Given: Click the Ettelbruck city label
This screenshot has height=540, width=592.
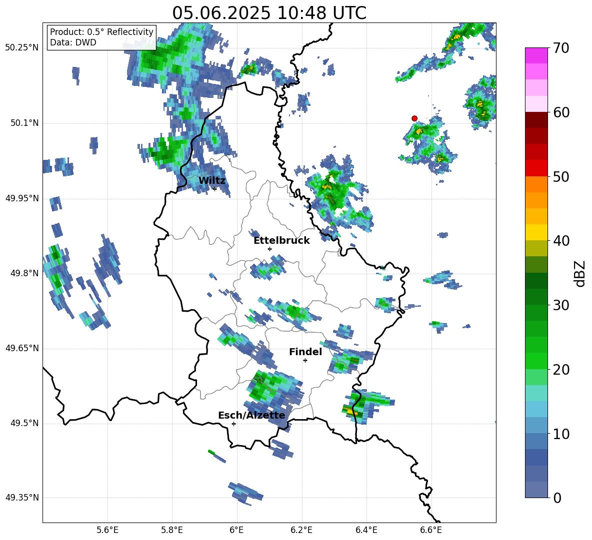Looking at the screenshot, I should [281, 240].
